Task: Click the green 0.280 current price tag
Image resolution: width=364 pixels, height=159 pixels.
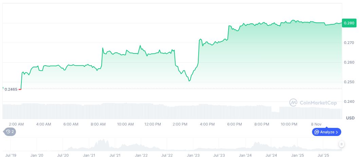Action: pyautogui.click(x=349, y=23)
